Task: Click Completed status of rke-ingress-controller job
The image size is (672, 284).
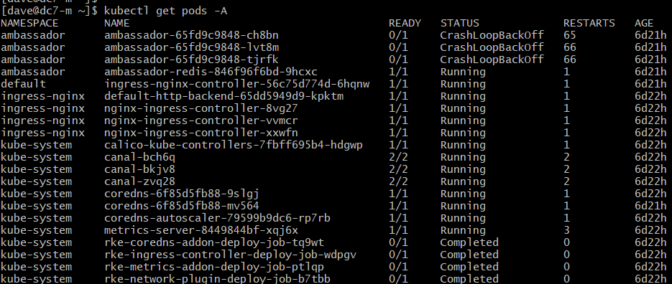Action: pyautogui.click(x=469, y=255)
